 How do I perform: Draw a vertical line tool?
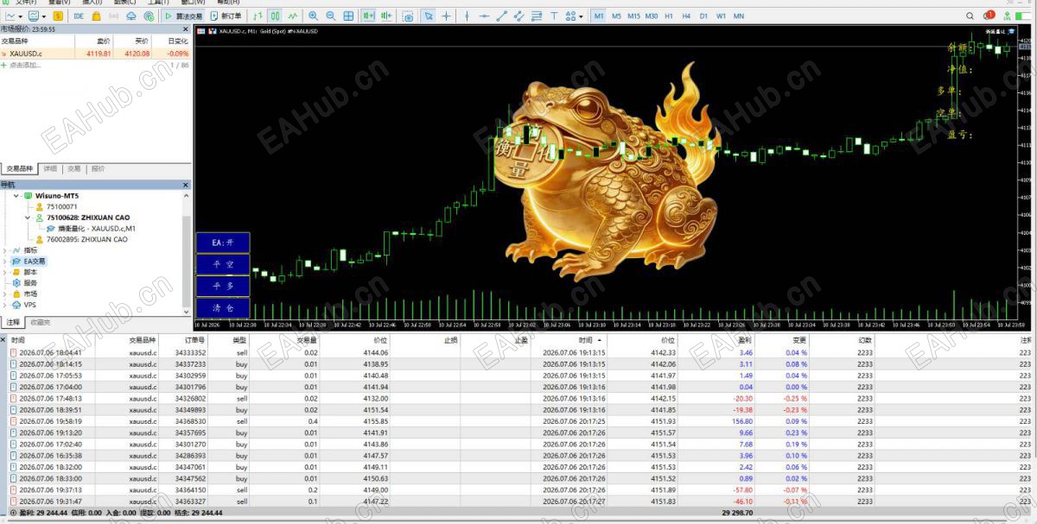[467, 16]
